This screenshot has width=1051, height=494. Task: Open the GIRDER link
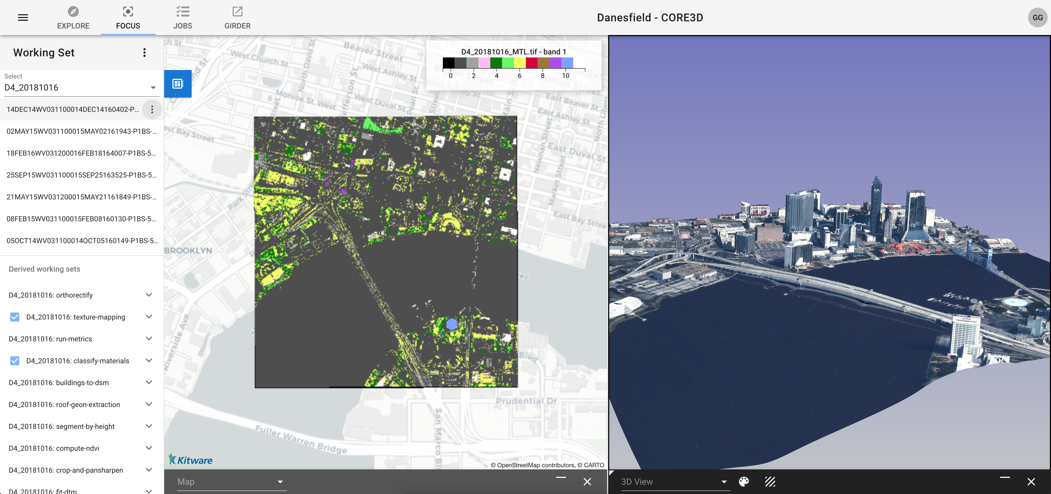point(238,18)
